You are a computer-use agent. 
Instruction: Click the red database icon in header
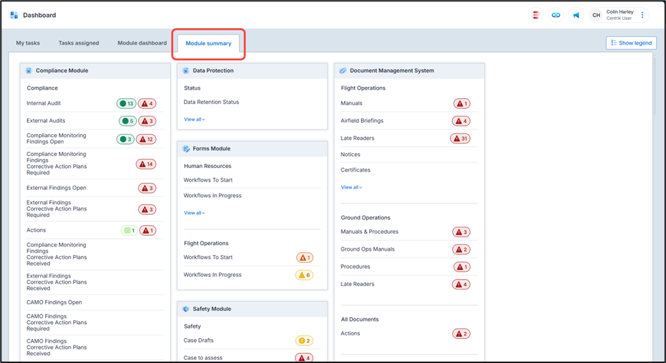click(x=536, y=15)
